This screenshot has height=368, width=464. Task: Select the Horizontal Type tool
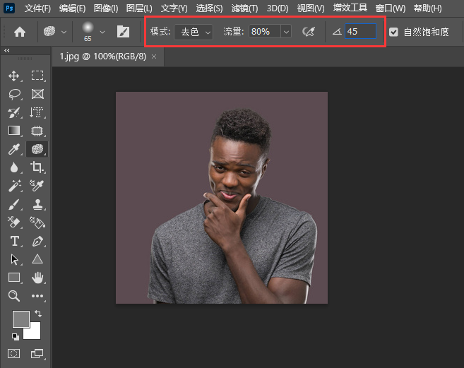[x=14, y=241]
